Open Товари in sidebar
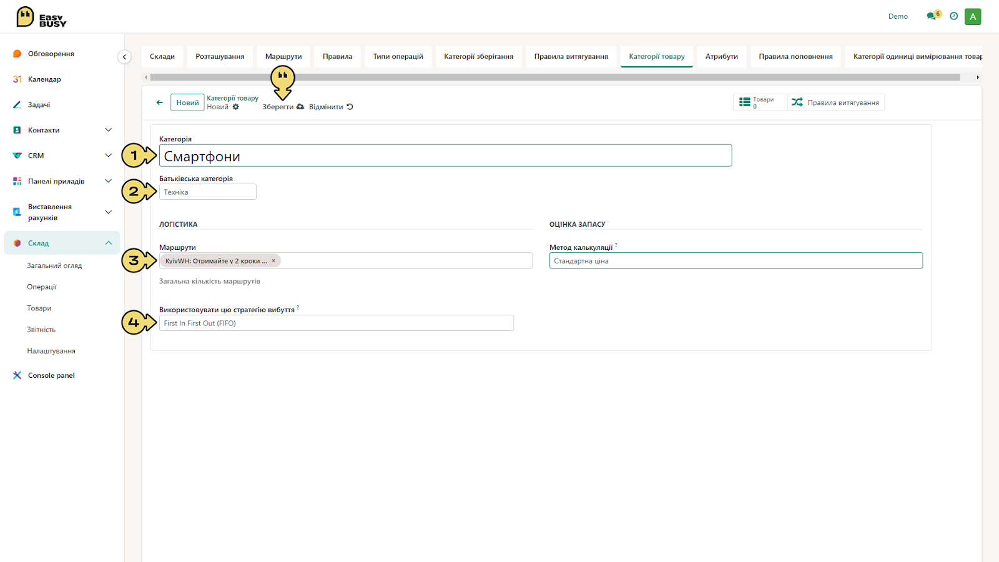 click(x=39, y=308)
